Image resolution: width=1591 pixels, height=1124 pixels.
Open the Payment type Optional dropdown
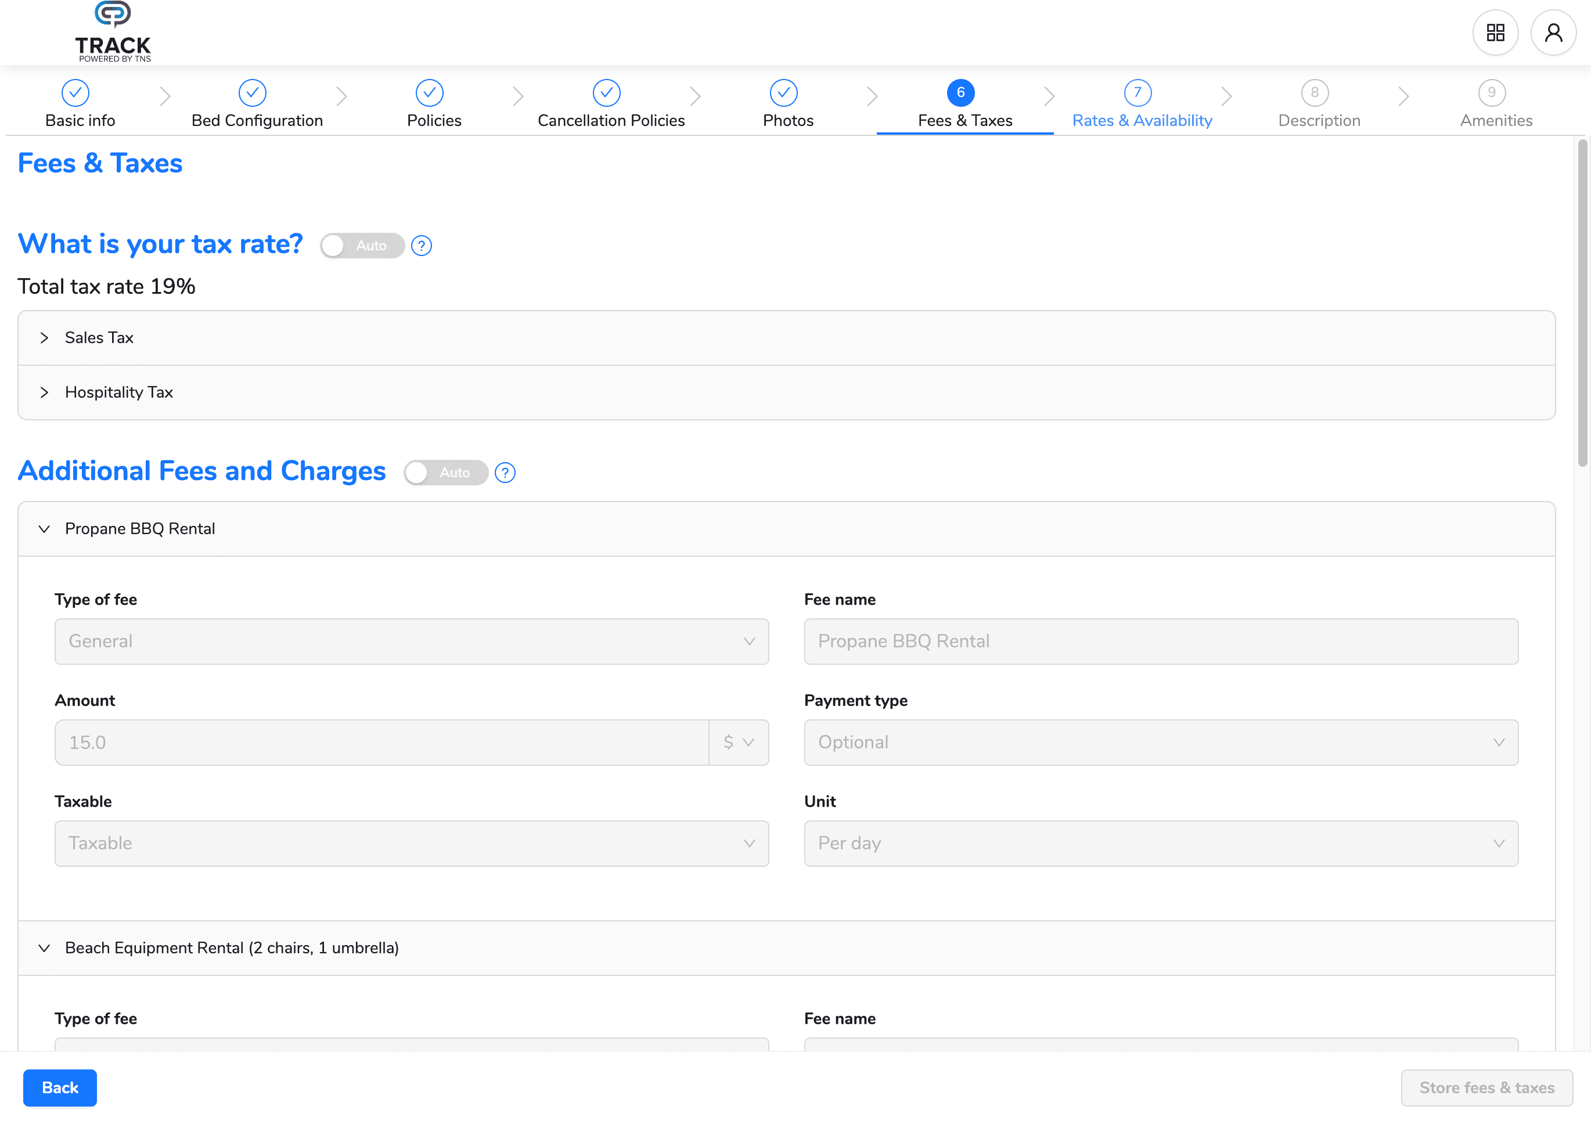point(1161,743)
